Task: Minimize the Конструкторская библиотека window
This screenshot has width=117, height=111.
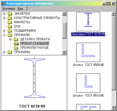Action: pos(104,3)
